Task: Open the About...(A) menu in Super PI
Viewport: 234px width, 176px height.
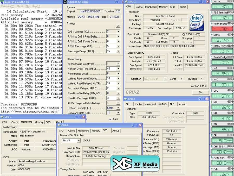Action: tap(23, 6)
